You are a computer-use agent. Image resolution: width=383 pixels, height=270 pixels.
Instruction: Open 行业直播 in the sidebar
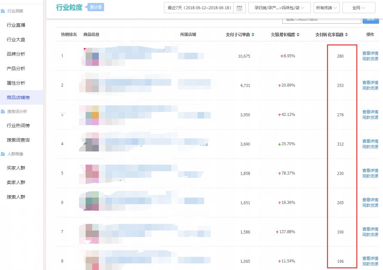pyautogui.click(x=16, y=25)
